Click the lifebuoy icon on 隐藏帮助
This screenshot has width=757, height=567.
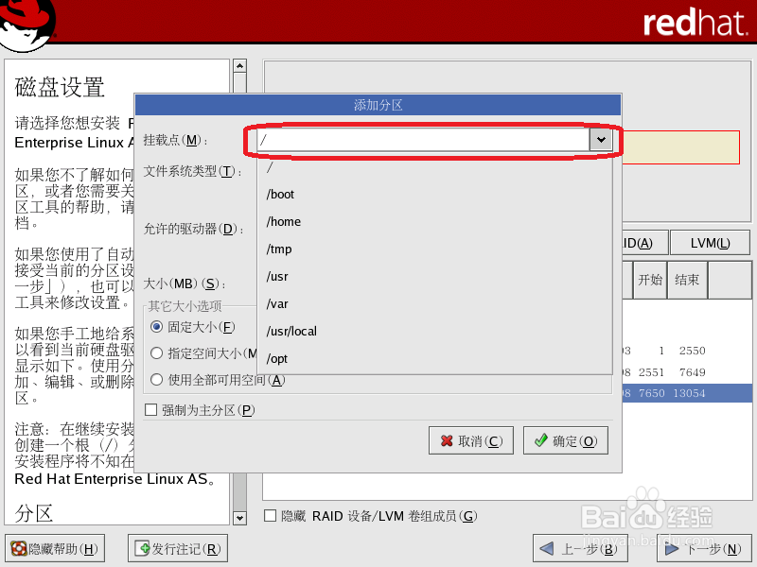pyautogui.click(x=19, y=548)
